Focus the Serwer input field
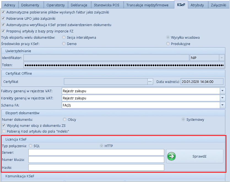The width and height of the screenshot is (230, 182). [x=96, y=152]
